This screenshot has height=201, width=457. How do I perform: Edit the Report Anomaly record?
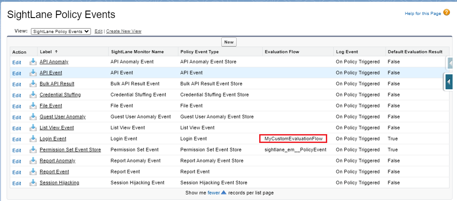click(17, 161)
